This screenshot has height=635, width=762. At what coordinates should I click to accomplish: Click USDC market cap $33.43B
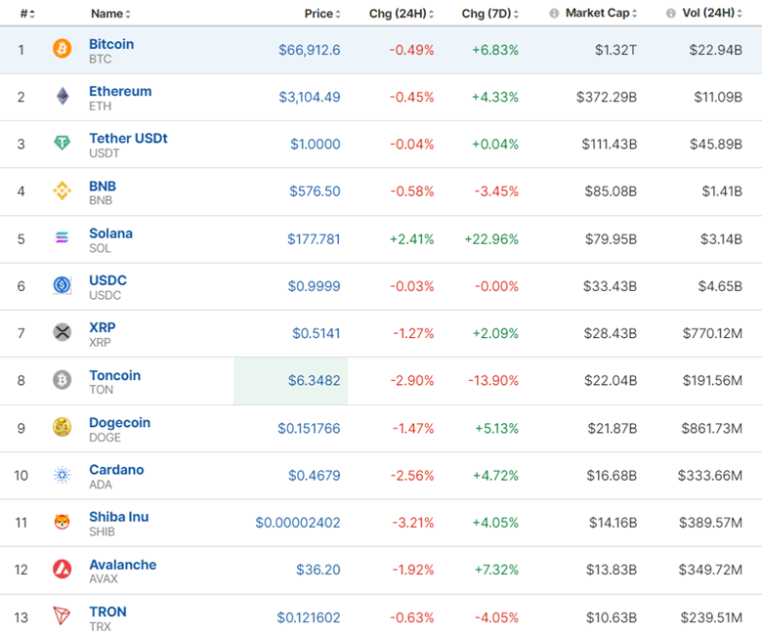coord(610,286)
